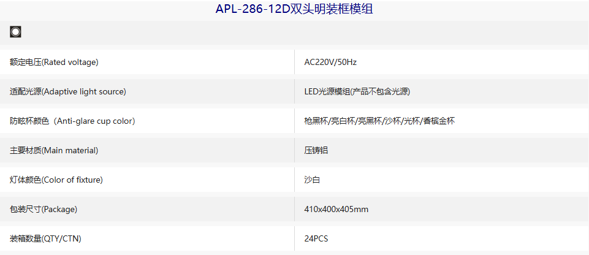Click the 'Main material' label
This screenshot has width=589, height=255.
click(54, 150)
